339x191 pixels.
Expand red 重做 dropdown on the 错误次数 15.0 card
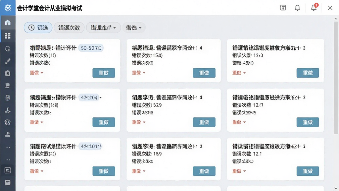coord(139,73)
